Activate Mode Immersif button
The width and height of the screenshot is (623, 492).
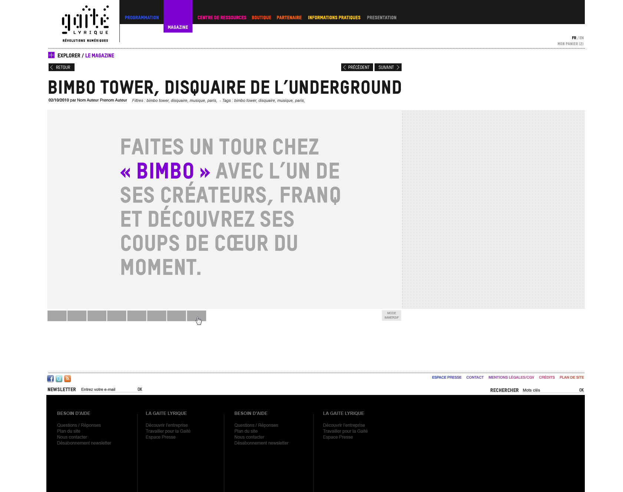point(392,315)
